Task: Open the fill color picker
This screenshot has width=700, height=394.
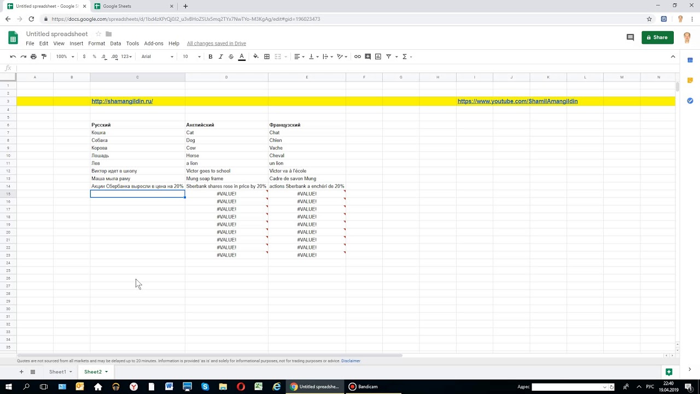Action: (x=256, y=56)
